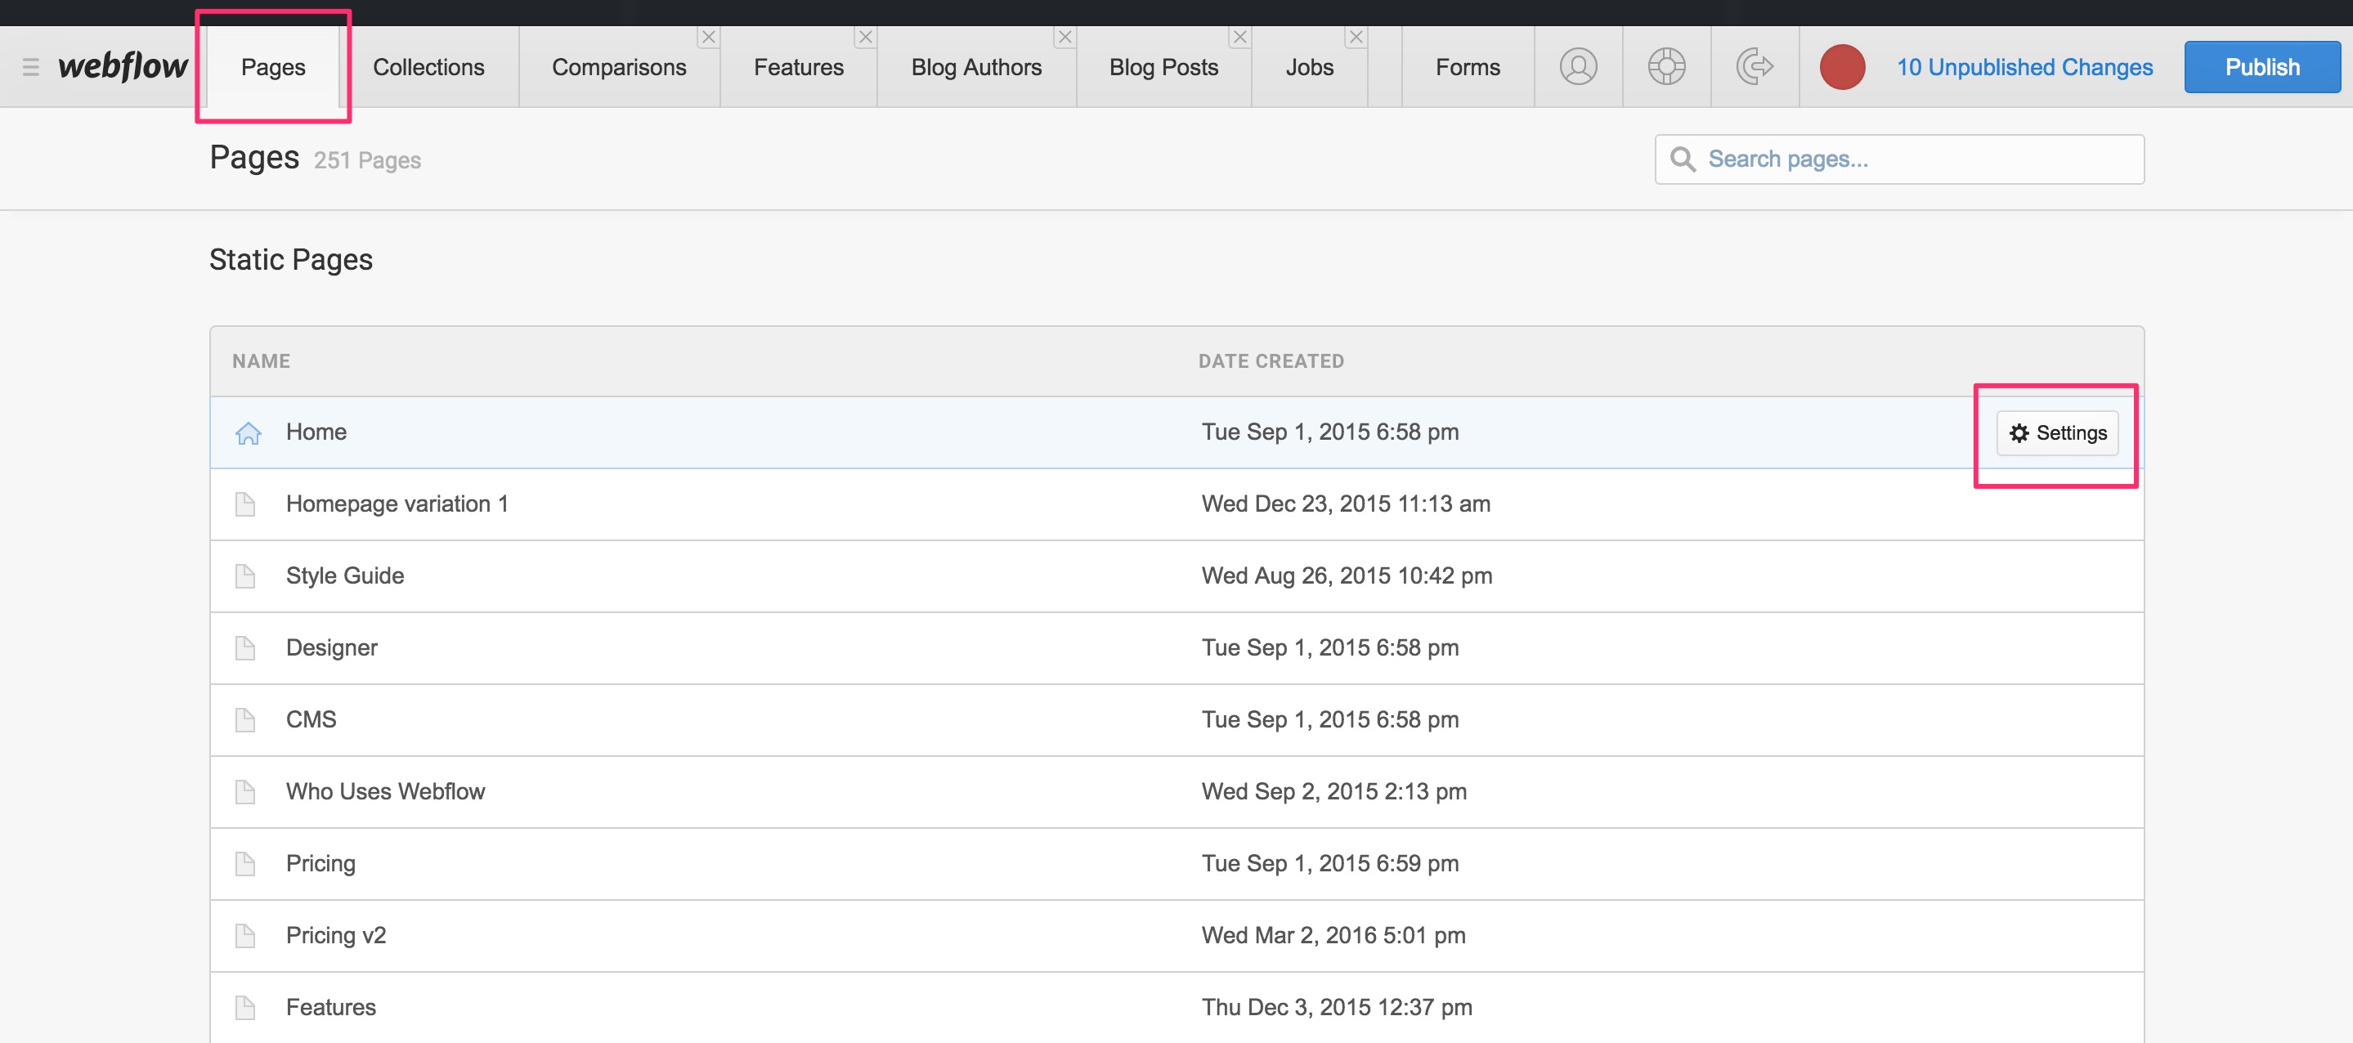Click the Home page house icon
The image size is (2353, 1043).
pyautogui.click(x=249, y=433)
